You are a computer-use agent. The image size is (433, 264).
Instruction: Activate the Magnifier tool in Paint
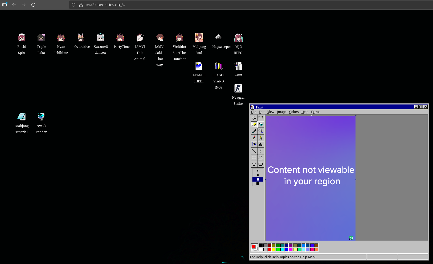point(260,131)
